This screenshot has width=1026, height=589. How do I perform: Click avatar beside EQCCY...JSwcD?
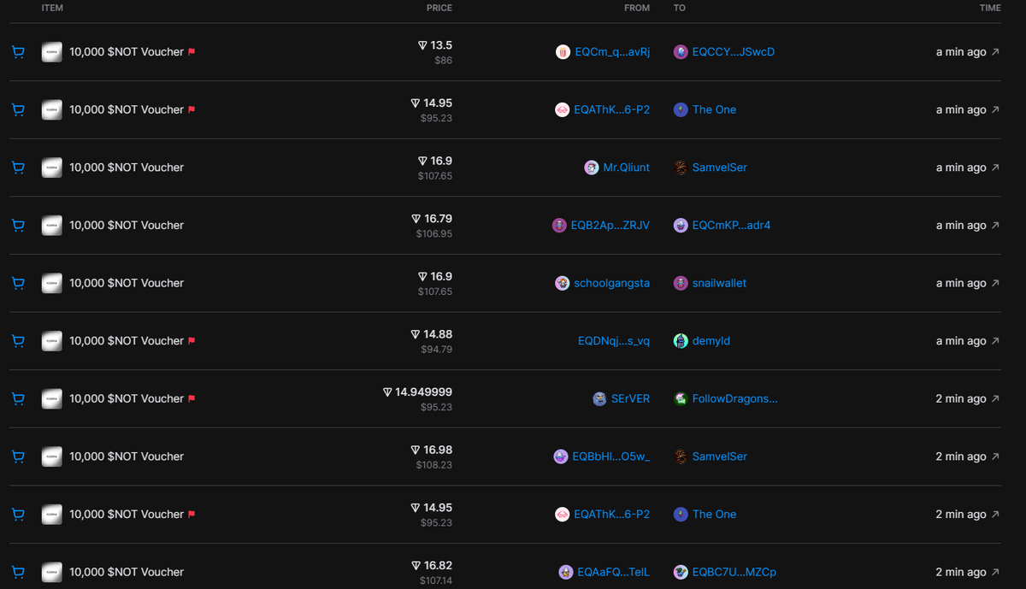pos(681,52)
